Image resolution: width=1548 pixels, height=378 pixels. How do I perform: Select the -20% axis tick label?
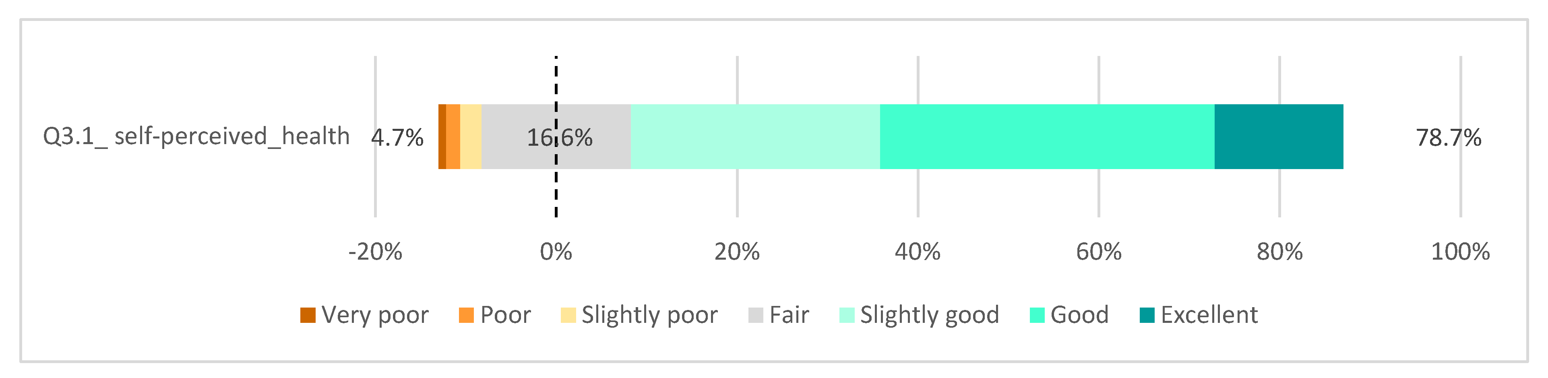[x=375, y=252]
